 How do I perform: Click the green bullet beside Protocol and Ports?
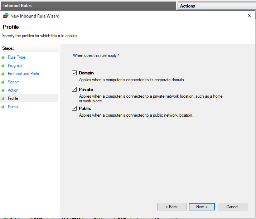click(x=3, y=74)
